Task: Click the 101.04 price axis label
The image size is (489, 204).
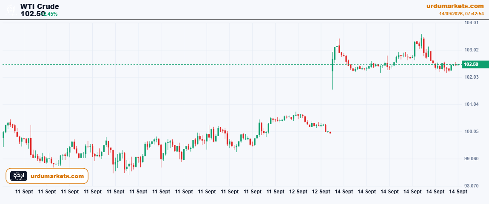Action: pyautogui.click(x=471, y=104)
